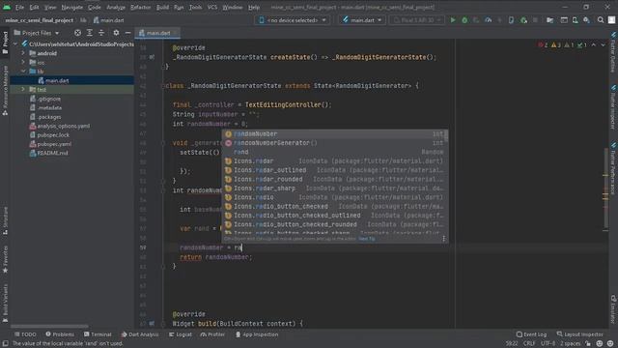Image resolution: width=618 pixels, height=348 pixels.
Task: Select randomNumberGenerator() completion suggestion
Action: pyautogui.click(x=334, y=143)
